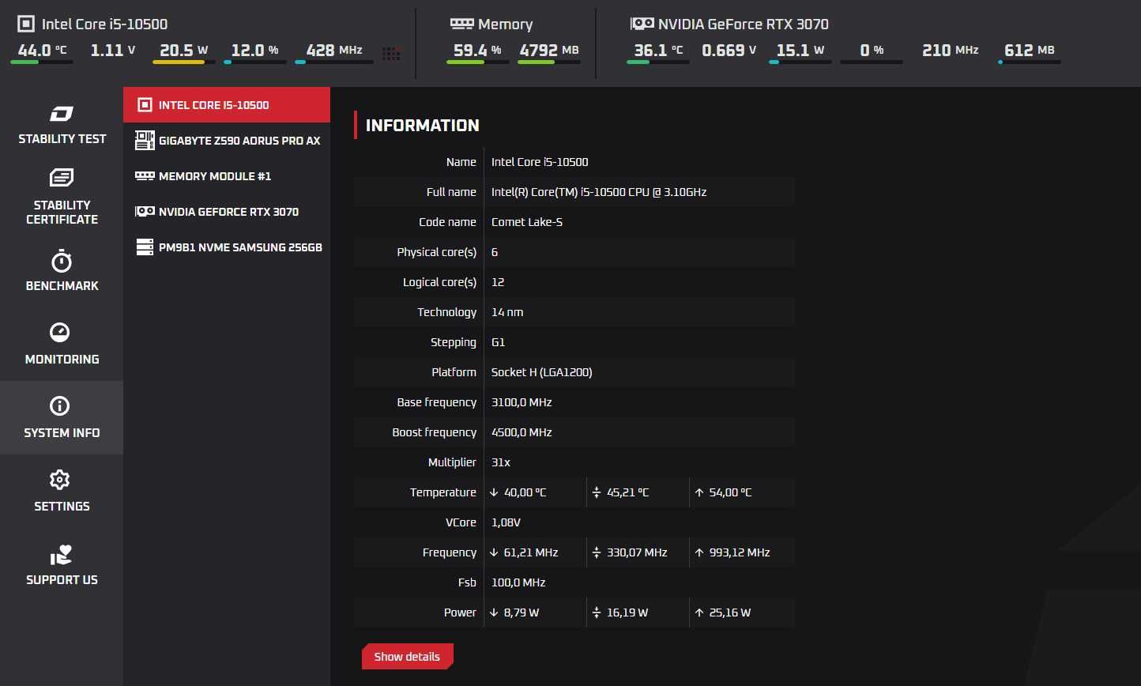Click the Boost frequency 4500,0 MHz value
The height and width of the screenshot is (686, 1141).
[522, 432]
